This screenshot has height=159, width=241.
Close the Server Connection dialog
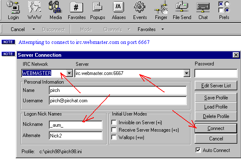[x=236, y=55]
